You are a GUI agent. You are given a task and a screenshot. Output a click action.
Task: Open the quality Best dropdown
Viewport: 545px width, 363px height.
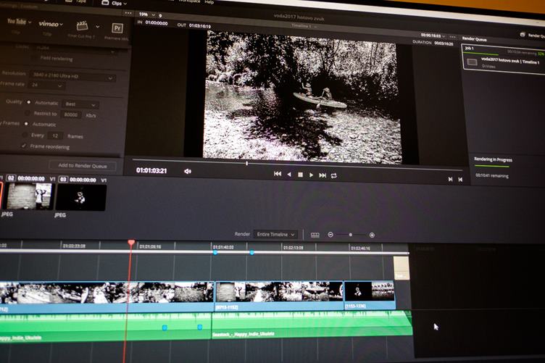tap(80, 104)
